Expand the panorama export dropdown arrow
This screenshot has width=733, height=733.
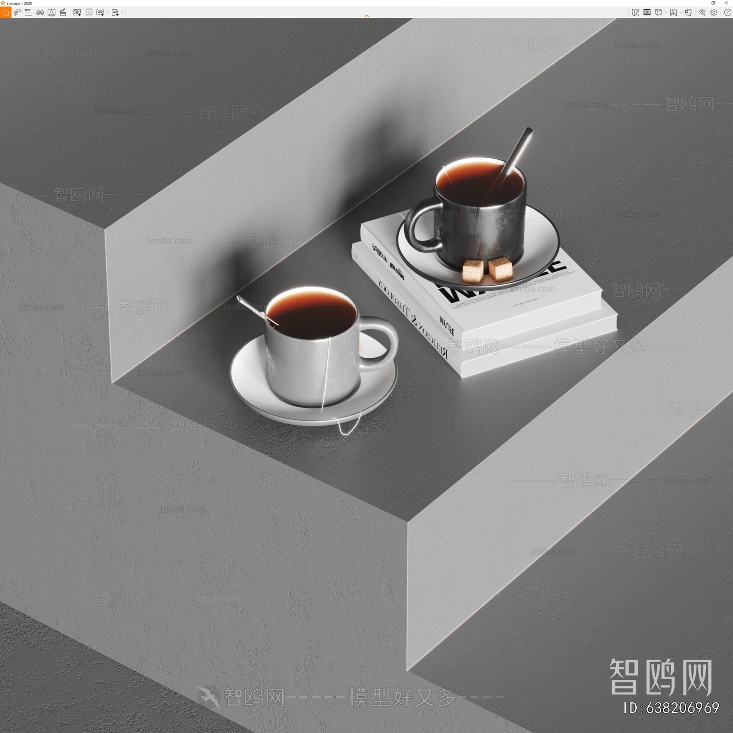(x=107, y=12)
